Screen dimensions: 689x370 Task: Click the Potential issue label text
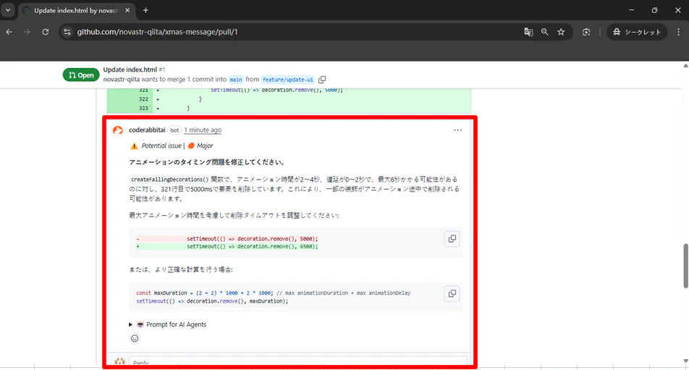point(161,146)
